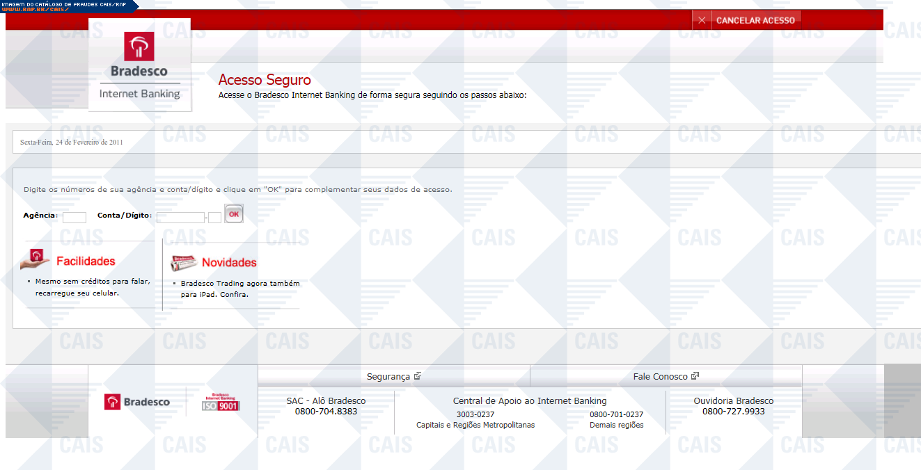The width and height of the screenshot is (921, 470).
Task: Click the external link icon next to Segurança
Action: point(418,376)
